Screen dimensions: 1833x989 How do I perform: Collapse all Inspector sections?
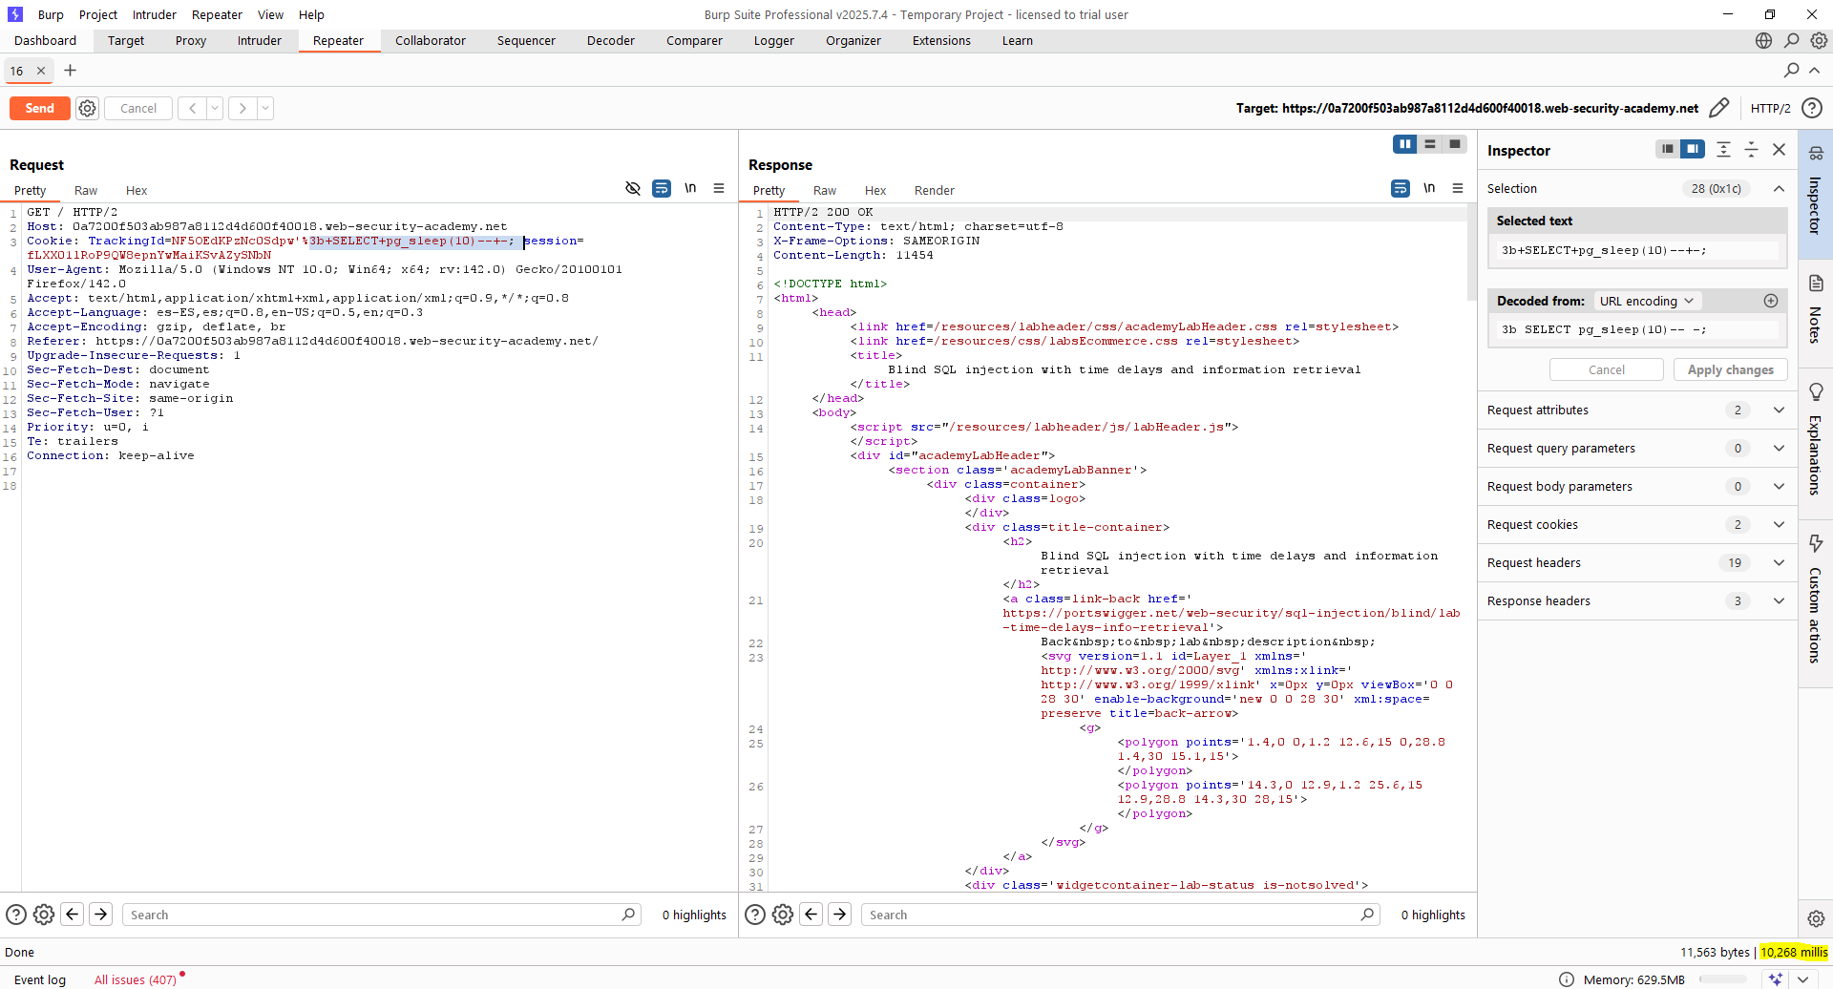pyautogui.click(x=1751, y=149)
